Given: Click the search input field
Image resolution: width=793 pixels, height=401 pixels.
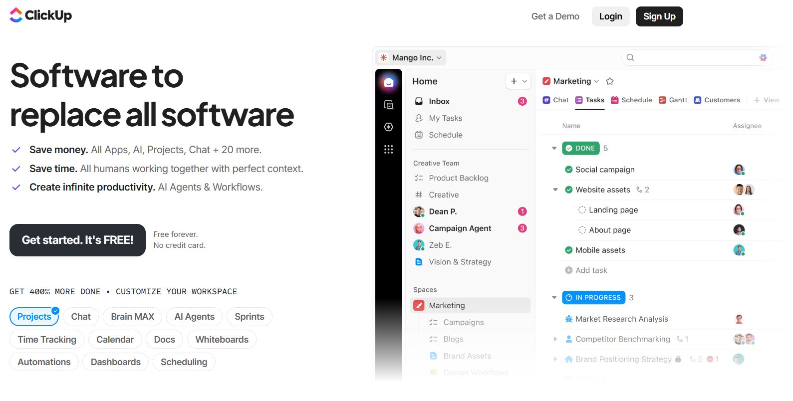Looking at the screenshot, I should [697, 57].
